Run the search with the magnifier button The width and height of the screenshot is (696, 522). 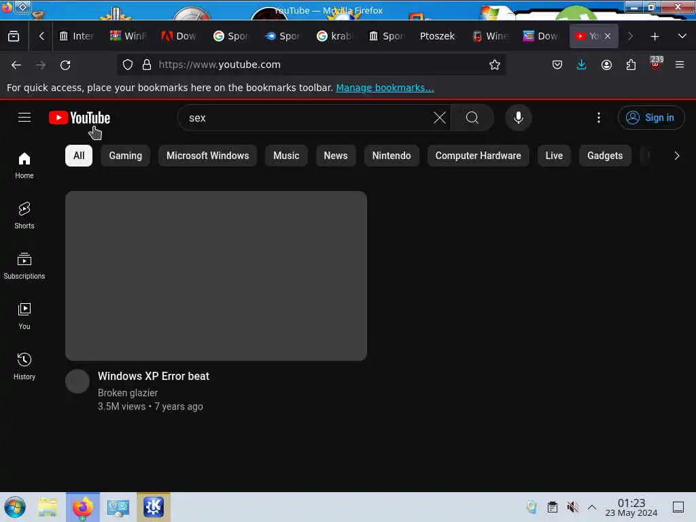[472, 118]
